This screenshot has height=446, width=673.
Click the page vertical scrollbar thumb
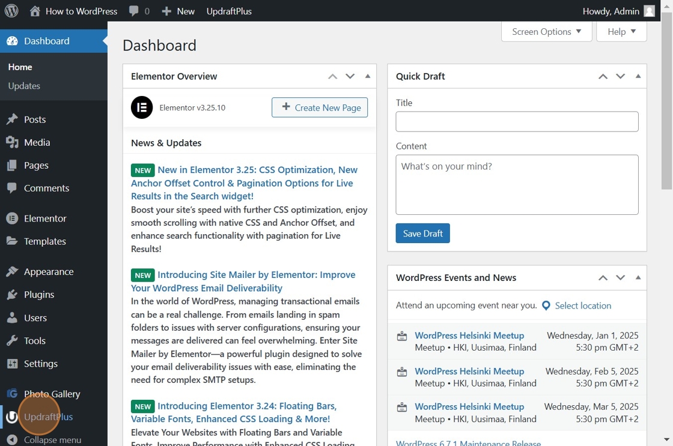tap(666, 101)
